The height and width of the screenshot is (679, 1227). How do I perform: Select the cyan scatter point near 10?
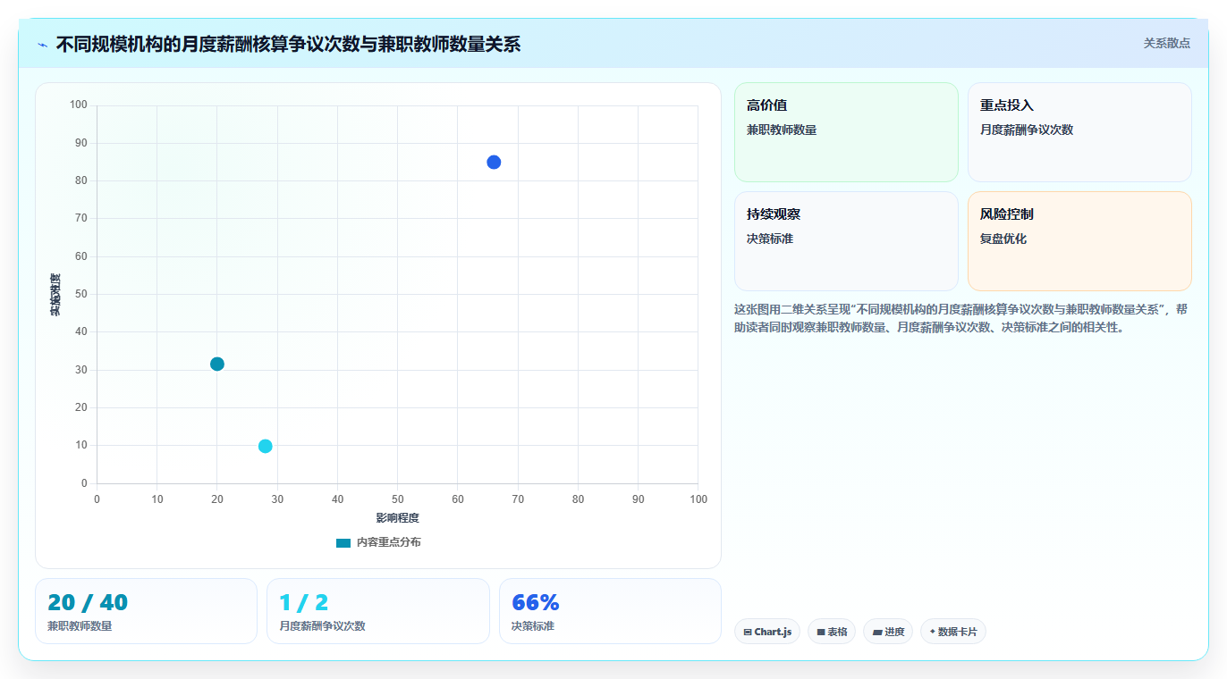pos(266,446)
